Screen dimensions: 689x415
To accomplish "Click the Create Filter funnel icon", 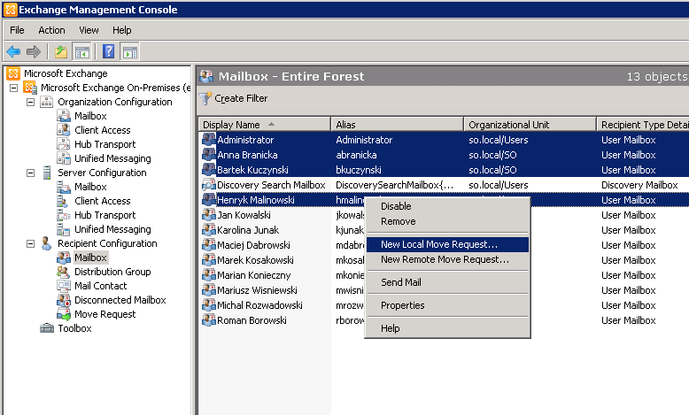I will coord(205,98).
